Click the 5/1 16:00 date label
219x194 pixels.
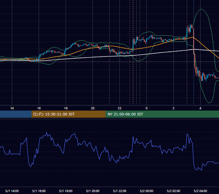pyautogui.click(x=39, y=191)
